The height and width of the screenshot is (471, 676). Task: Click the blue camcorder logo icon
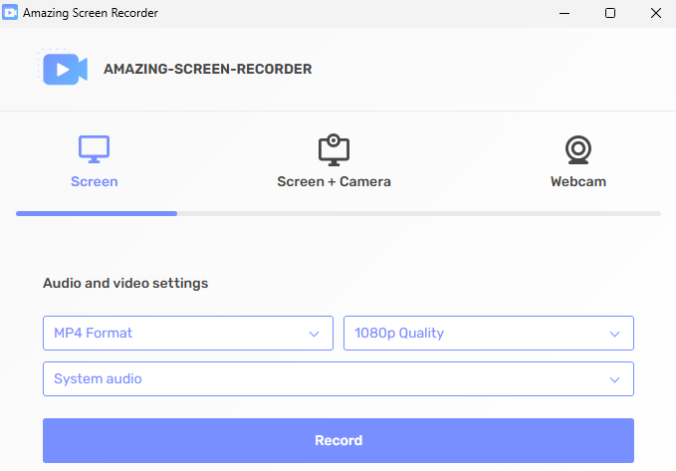click(62, 69)
